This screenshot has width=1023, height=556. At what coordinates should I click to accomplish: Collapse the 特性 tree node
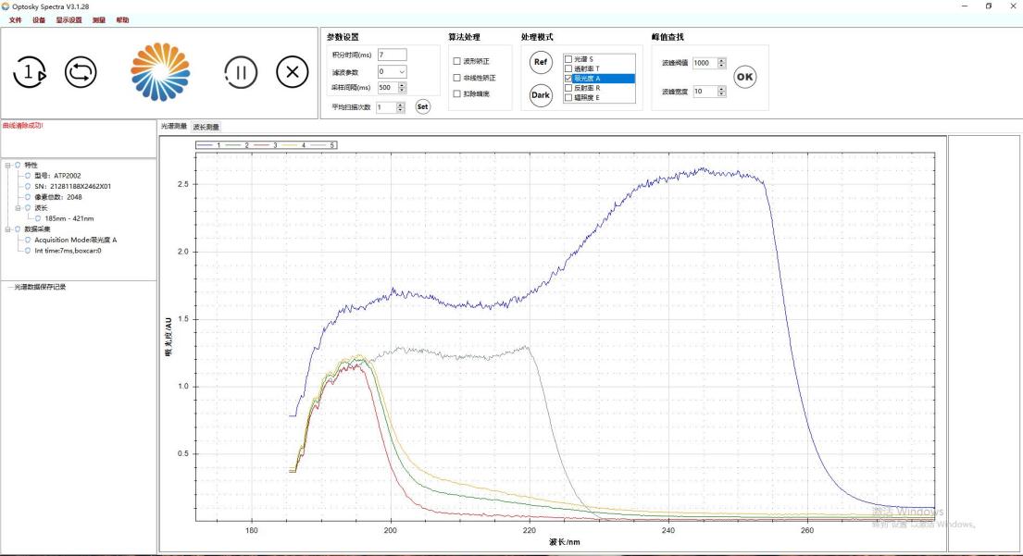[x=7, y=165]
